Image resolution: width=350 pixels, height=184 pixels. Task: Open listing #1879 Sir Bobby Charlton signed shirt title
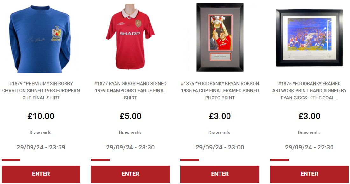tap(41, 91)
